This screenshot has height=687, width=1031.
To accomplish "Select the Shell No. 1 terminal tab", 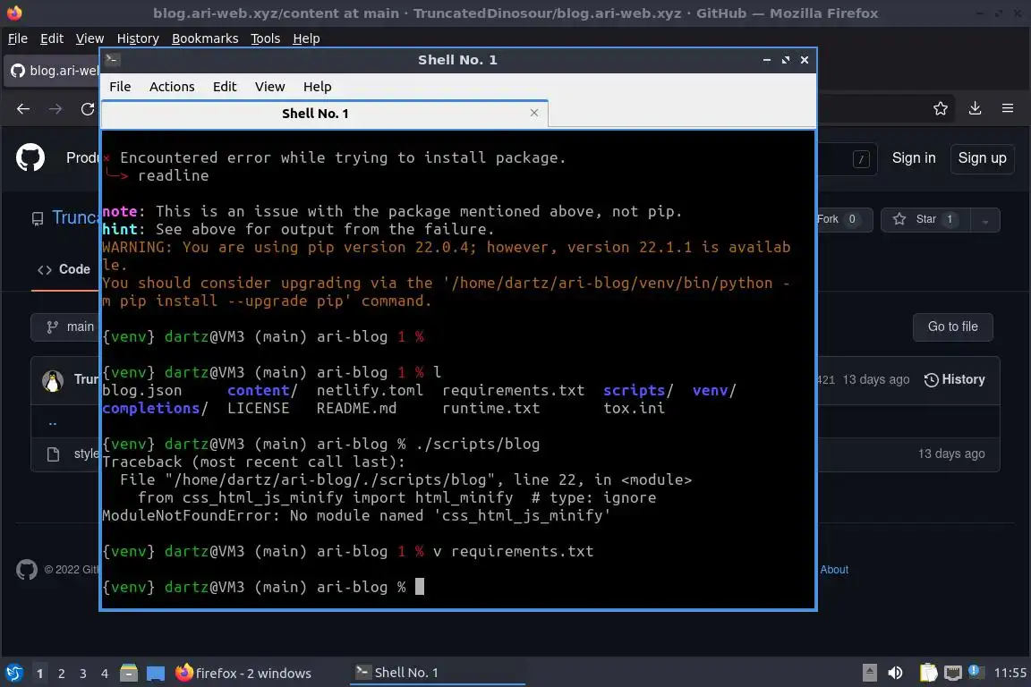I will tap(324, 113).
